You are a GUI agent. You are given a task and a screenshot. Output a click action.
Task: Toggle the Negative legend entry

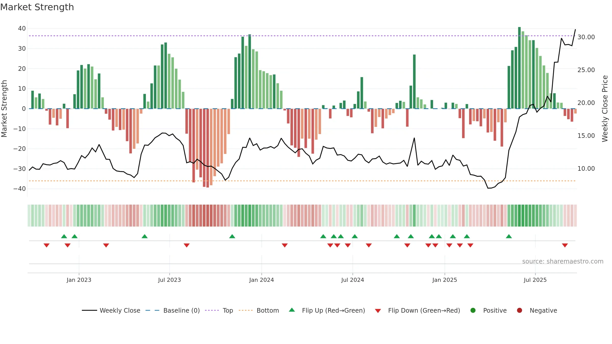(x=537, y=310)
